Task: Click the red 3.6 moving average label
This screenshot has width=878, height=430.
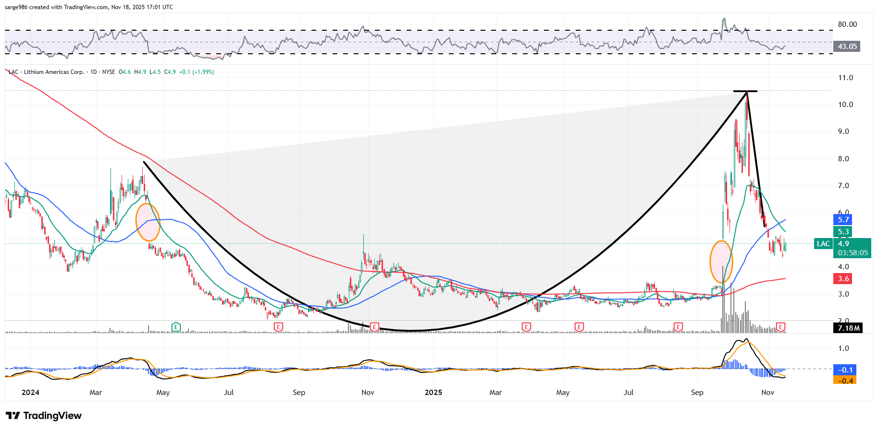Action: [843, 279]
